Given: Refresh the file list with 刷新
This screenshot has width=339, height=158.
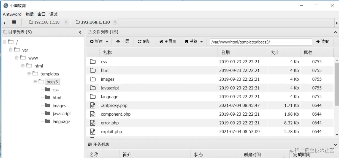Looking at the screenshot, I should point(144,42).
